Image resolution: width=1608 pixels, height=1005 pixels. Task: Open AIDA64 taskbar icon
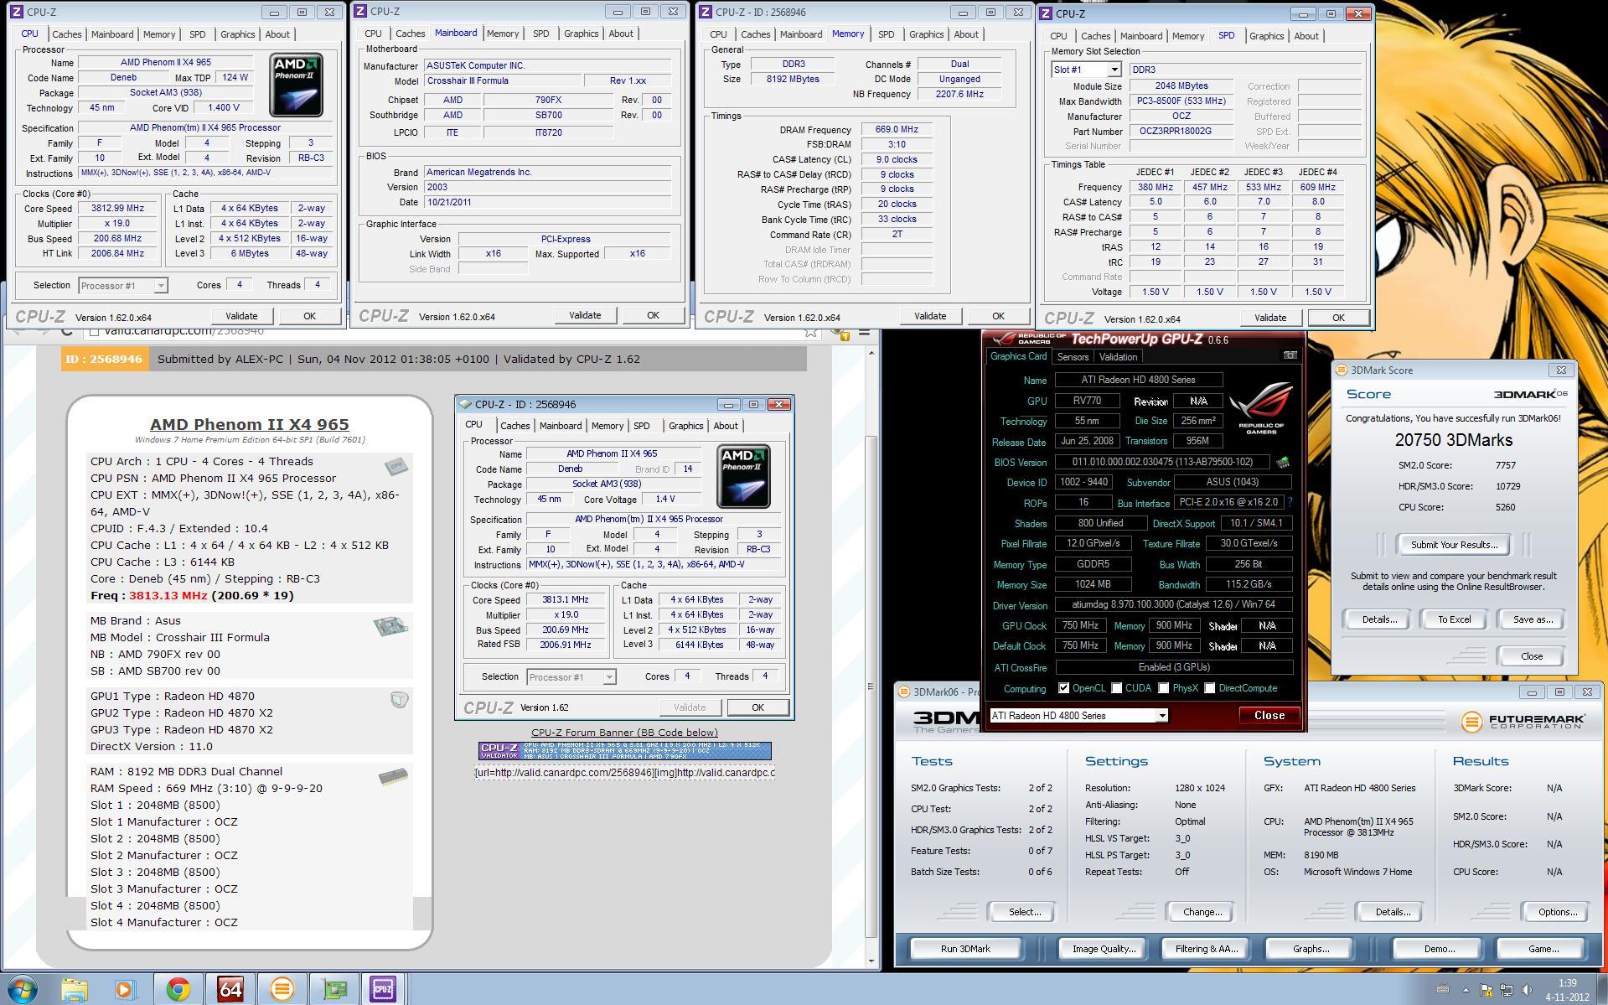[x=230, y=990]
